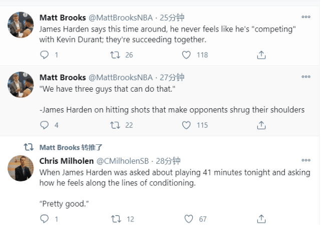Viewport: 321px width, 225px height.
Task: Retweet the "three guys" quote tweet
Action: (116, 125)
